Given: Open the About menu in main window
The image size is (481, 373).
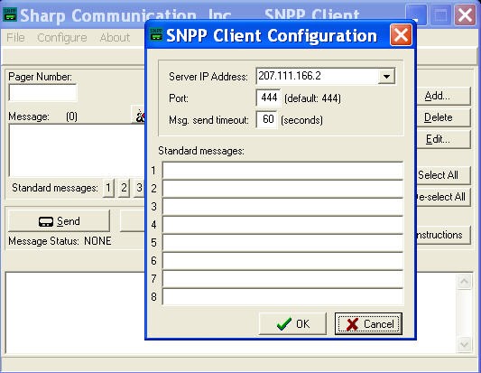Looking at the screenshot, I should click(x=115, y=38).
